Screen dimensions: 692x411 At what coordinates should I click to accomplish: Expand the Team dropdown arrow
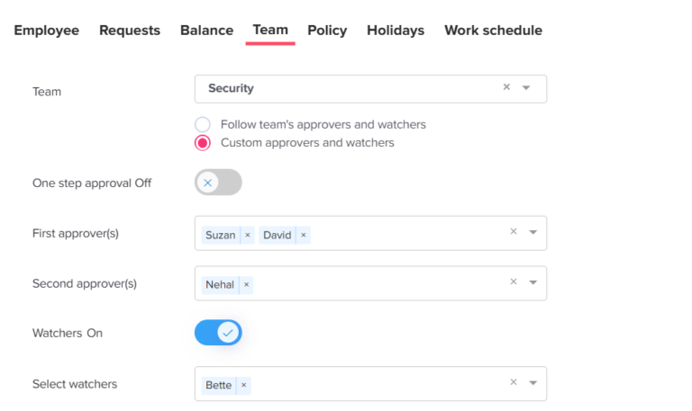pos(527,88)
